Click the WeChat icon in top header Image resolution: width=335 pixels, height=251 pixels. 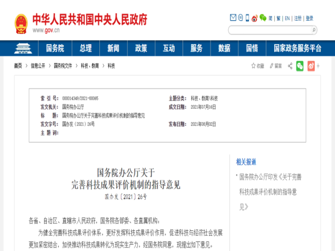click(262, 18)
